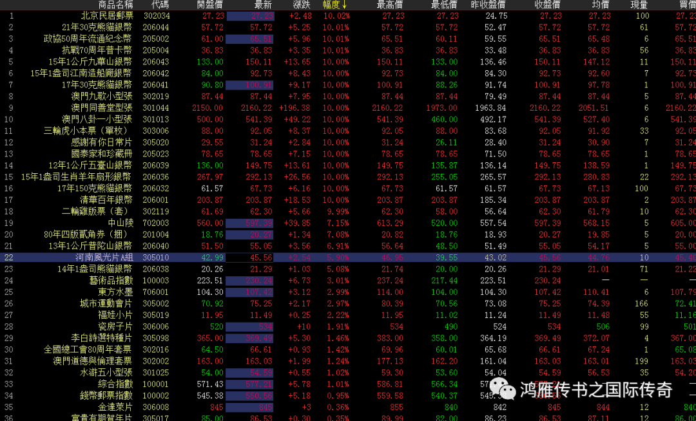This screenshot has width=696, height=421.
Task: Select the 李白詩選特種片 row name
Action: tap(102, 338)
